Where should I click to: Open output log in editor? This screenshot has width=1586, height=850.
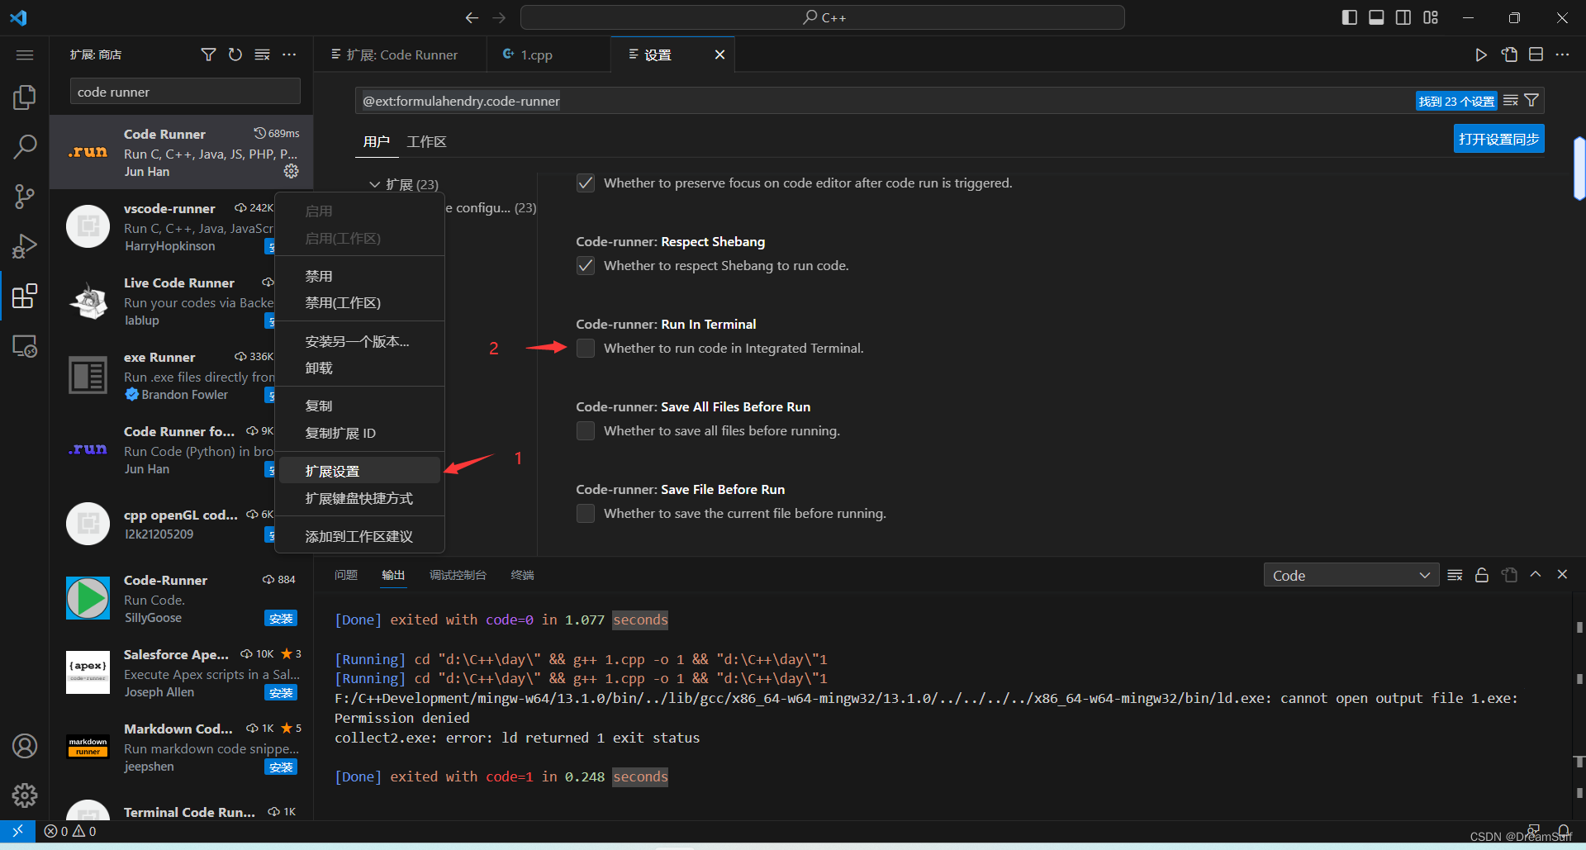click(1509, 575)
